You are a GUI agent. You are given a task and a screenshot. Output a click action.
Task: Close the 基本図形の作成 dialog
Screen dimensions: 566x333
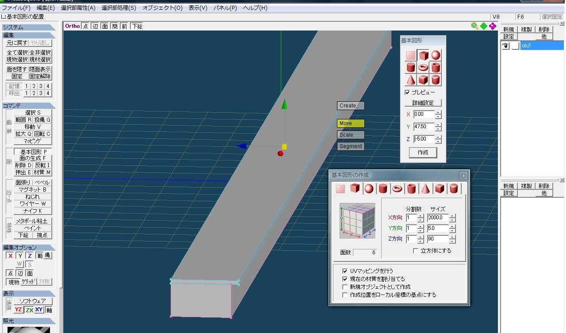pyautogui.click(x=463, y=176)
